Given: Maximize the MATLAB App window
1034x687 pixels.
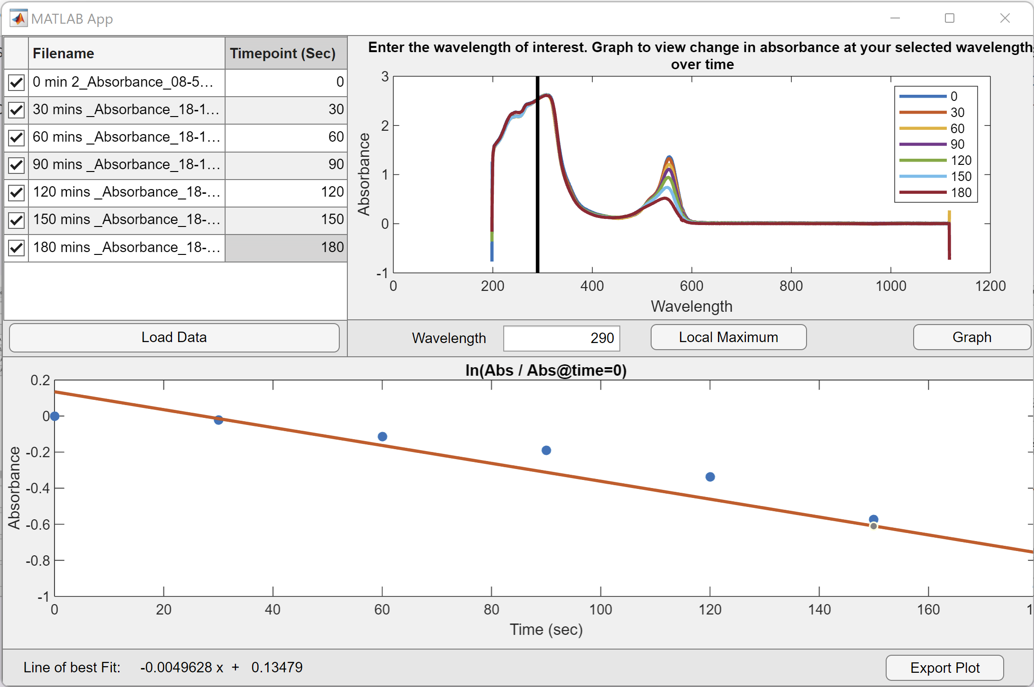Looking at the screenshot, I should tap(949, 18).
